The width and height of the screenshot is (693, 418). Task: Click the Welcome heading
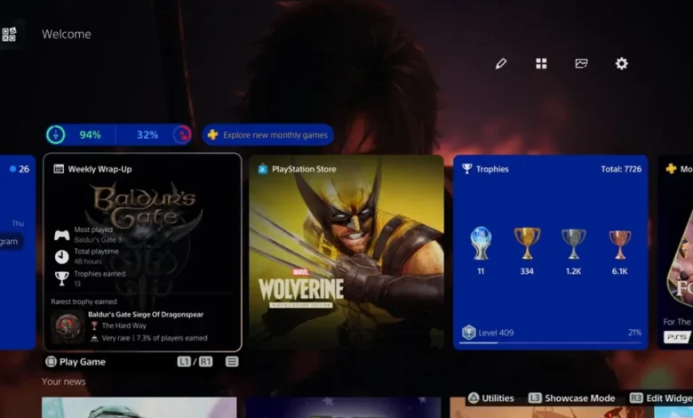tap(67, 34)
